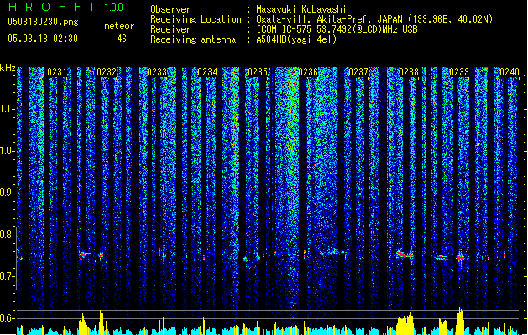Click the 0.7 frequency axis label

[7, 276]
